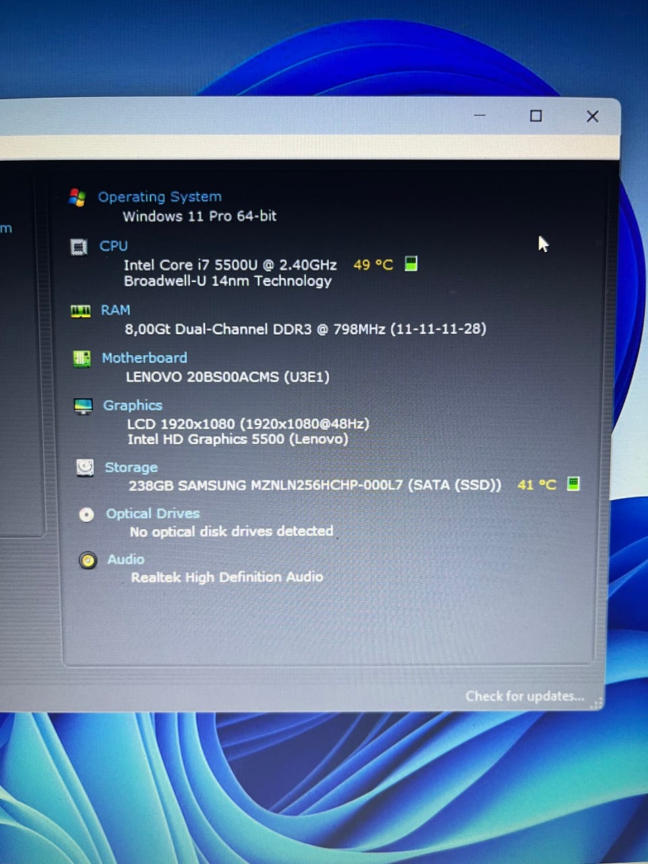Click Check for updates link

point(525,696)
